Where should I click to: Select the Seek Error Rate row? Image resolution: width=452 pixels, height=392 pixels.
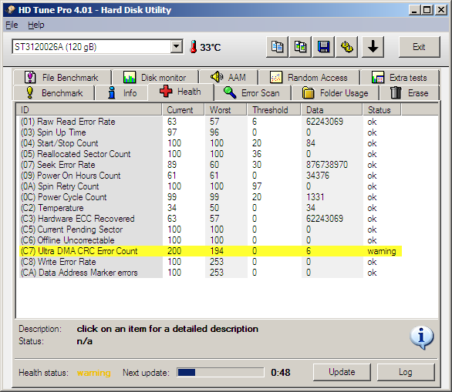coord(210,165)
